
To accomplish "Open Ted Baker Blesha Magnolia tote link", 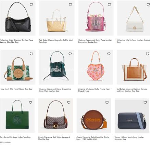I will tap(56, 41).
